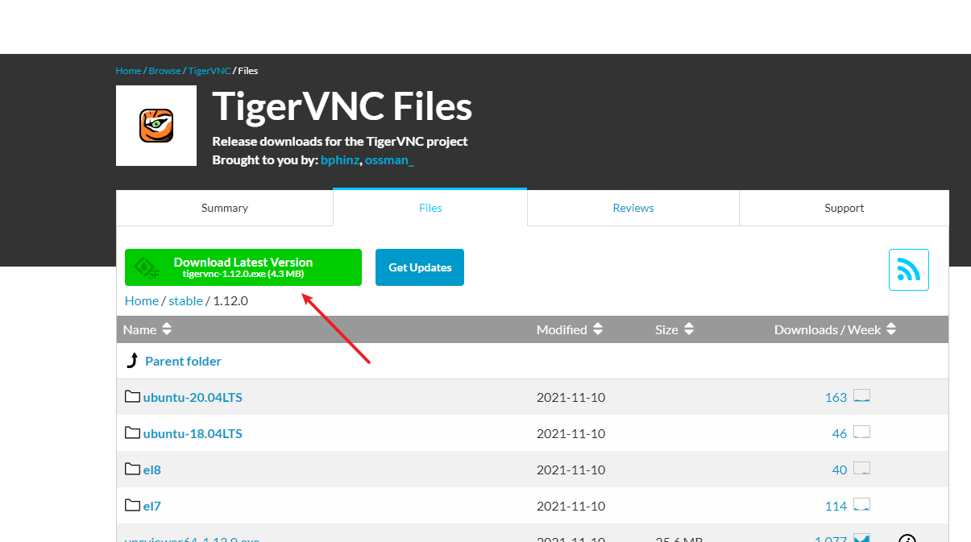Click the 114 downloads count
971x542 pixels.
[836, 506]
